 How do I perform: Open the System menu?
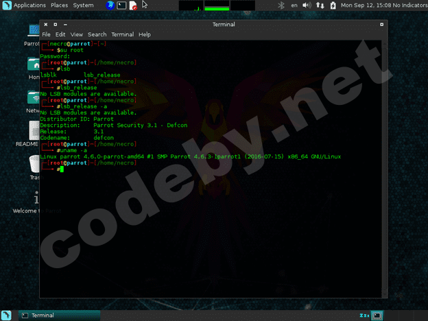tap(83, 5)
